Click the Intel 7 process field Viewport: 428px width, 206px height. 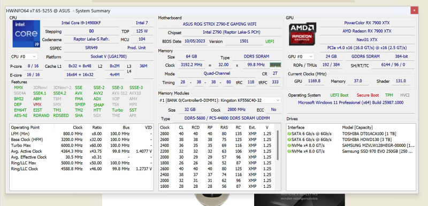(x=142, y=23)
